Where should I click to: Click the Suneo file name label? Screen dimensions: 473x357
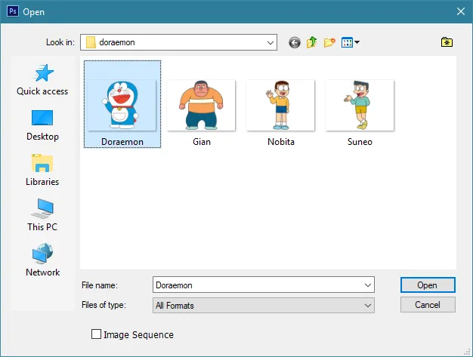click(360, 142)
